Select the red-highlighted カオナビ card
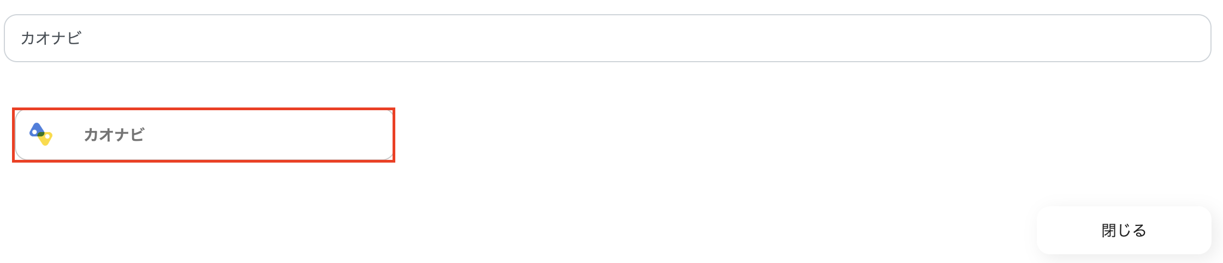The image size is (1223, 263). point(203,135)
